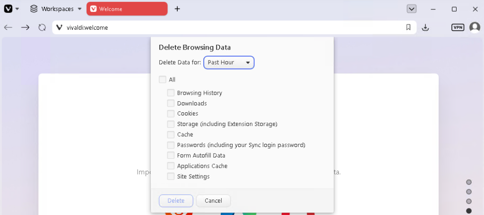Switch to the Welcome tab
This screenshot has height=215, width=484.
click(x=127, y=9)
